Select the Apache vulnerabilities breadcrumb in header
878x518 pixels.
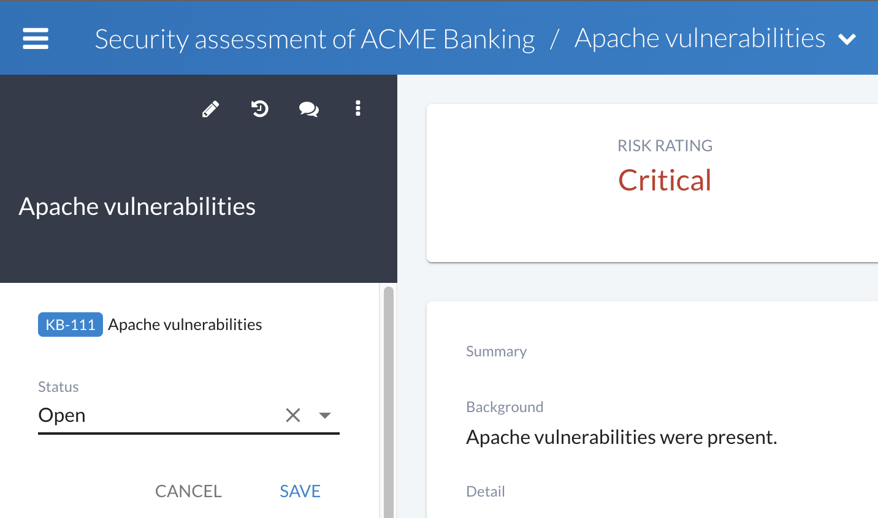coord(700,39)
